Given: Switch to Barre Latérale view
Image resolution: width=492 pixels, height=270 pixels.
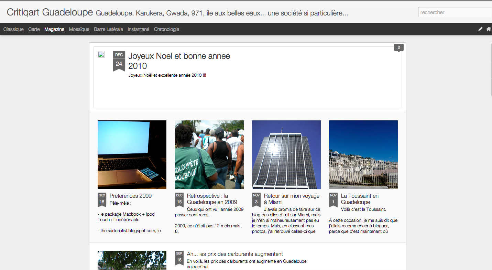Looking at the screenshot, I should [108, 29].
